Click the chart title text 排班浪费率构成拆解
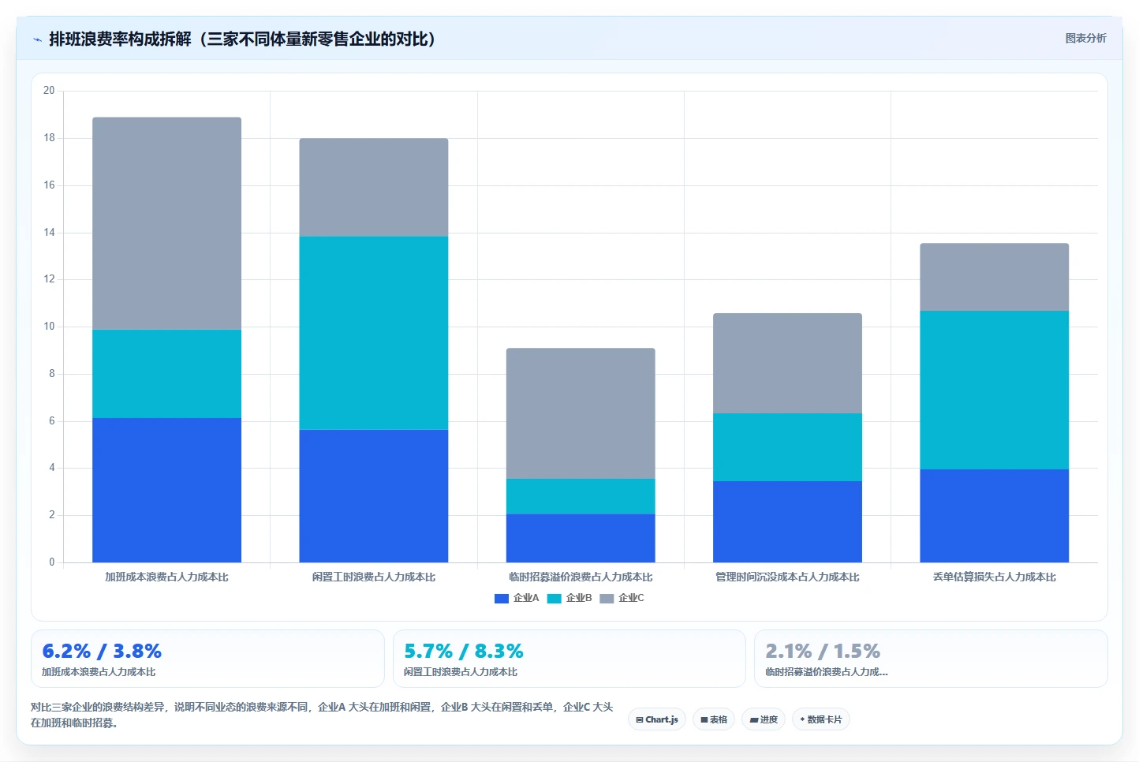Image resolution: width=1139 pixels, height=762 pixels. pyautogui.click(x=120, y=39)
